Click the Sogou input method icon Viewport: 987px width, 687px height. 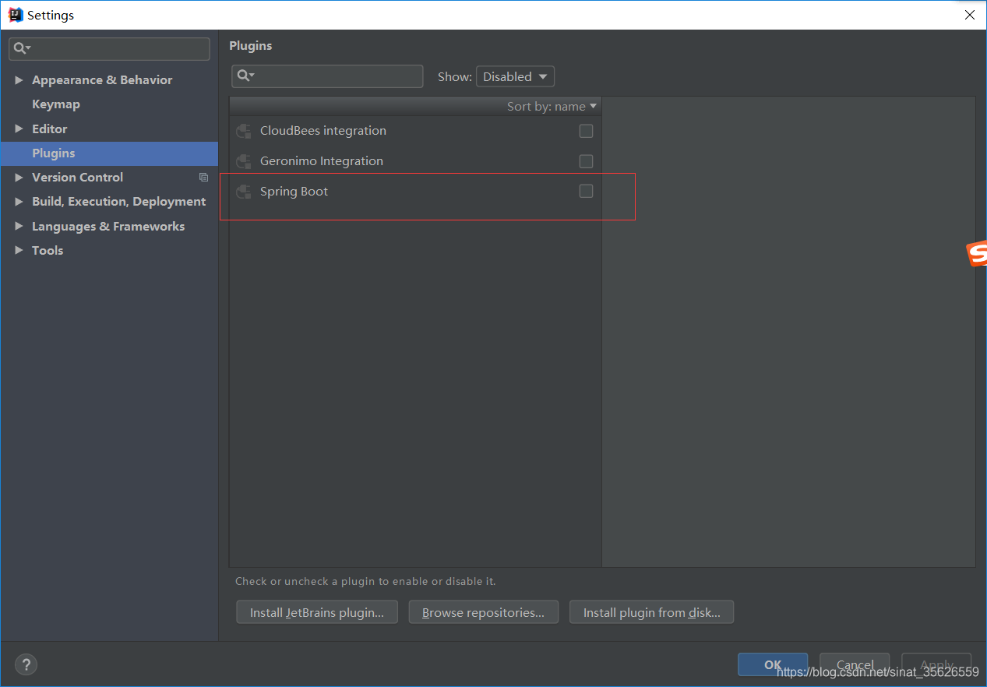(977, 253)
